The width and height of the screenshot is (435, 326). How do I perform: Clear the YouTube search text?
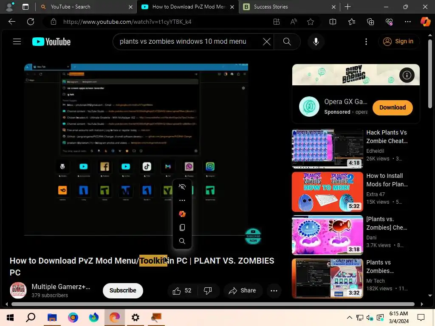coord(267,42)
